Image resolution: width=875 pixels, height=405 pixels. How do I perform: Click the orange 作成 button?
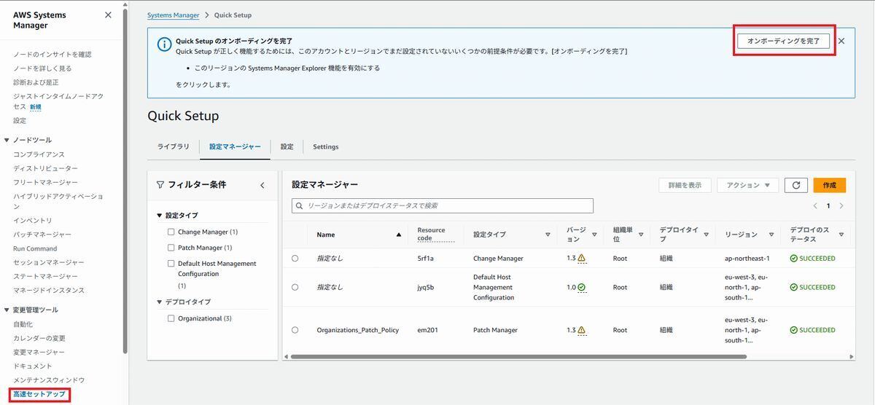coord(830,185)
